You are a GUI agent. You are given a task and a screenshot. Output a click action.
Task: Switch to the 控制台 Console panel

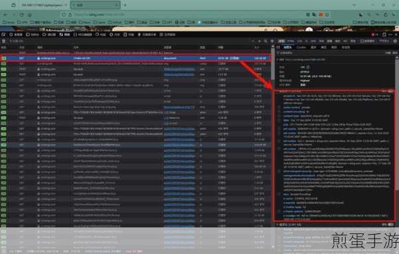point(33,35)
